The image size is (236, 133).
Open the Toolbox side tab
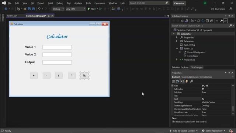tap(3, 17)
